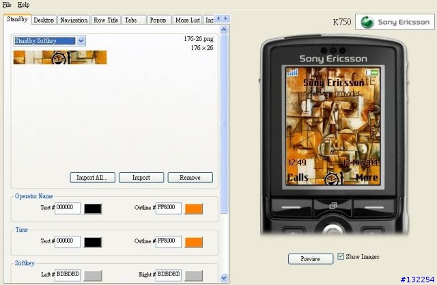Screen dimensions: 437x285
Task: Click phone's left soft key
Action: (292, 208)
